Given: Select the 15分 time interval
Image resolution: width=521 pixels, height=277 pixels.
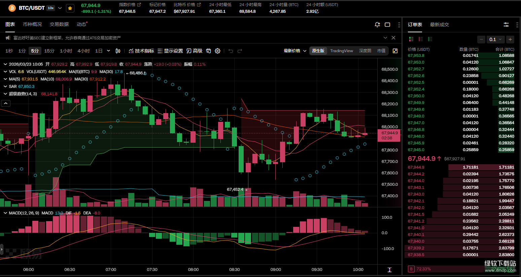Looking at the screenshot, I should [49, 51].
